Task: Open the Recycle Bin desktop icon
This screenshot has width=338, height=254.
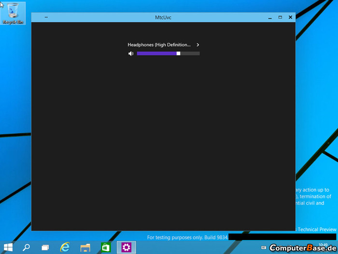Action: coord(13,13)
